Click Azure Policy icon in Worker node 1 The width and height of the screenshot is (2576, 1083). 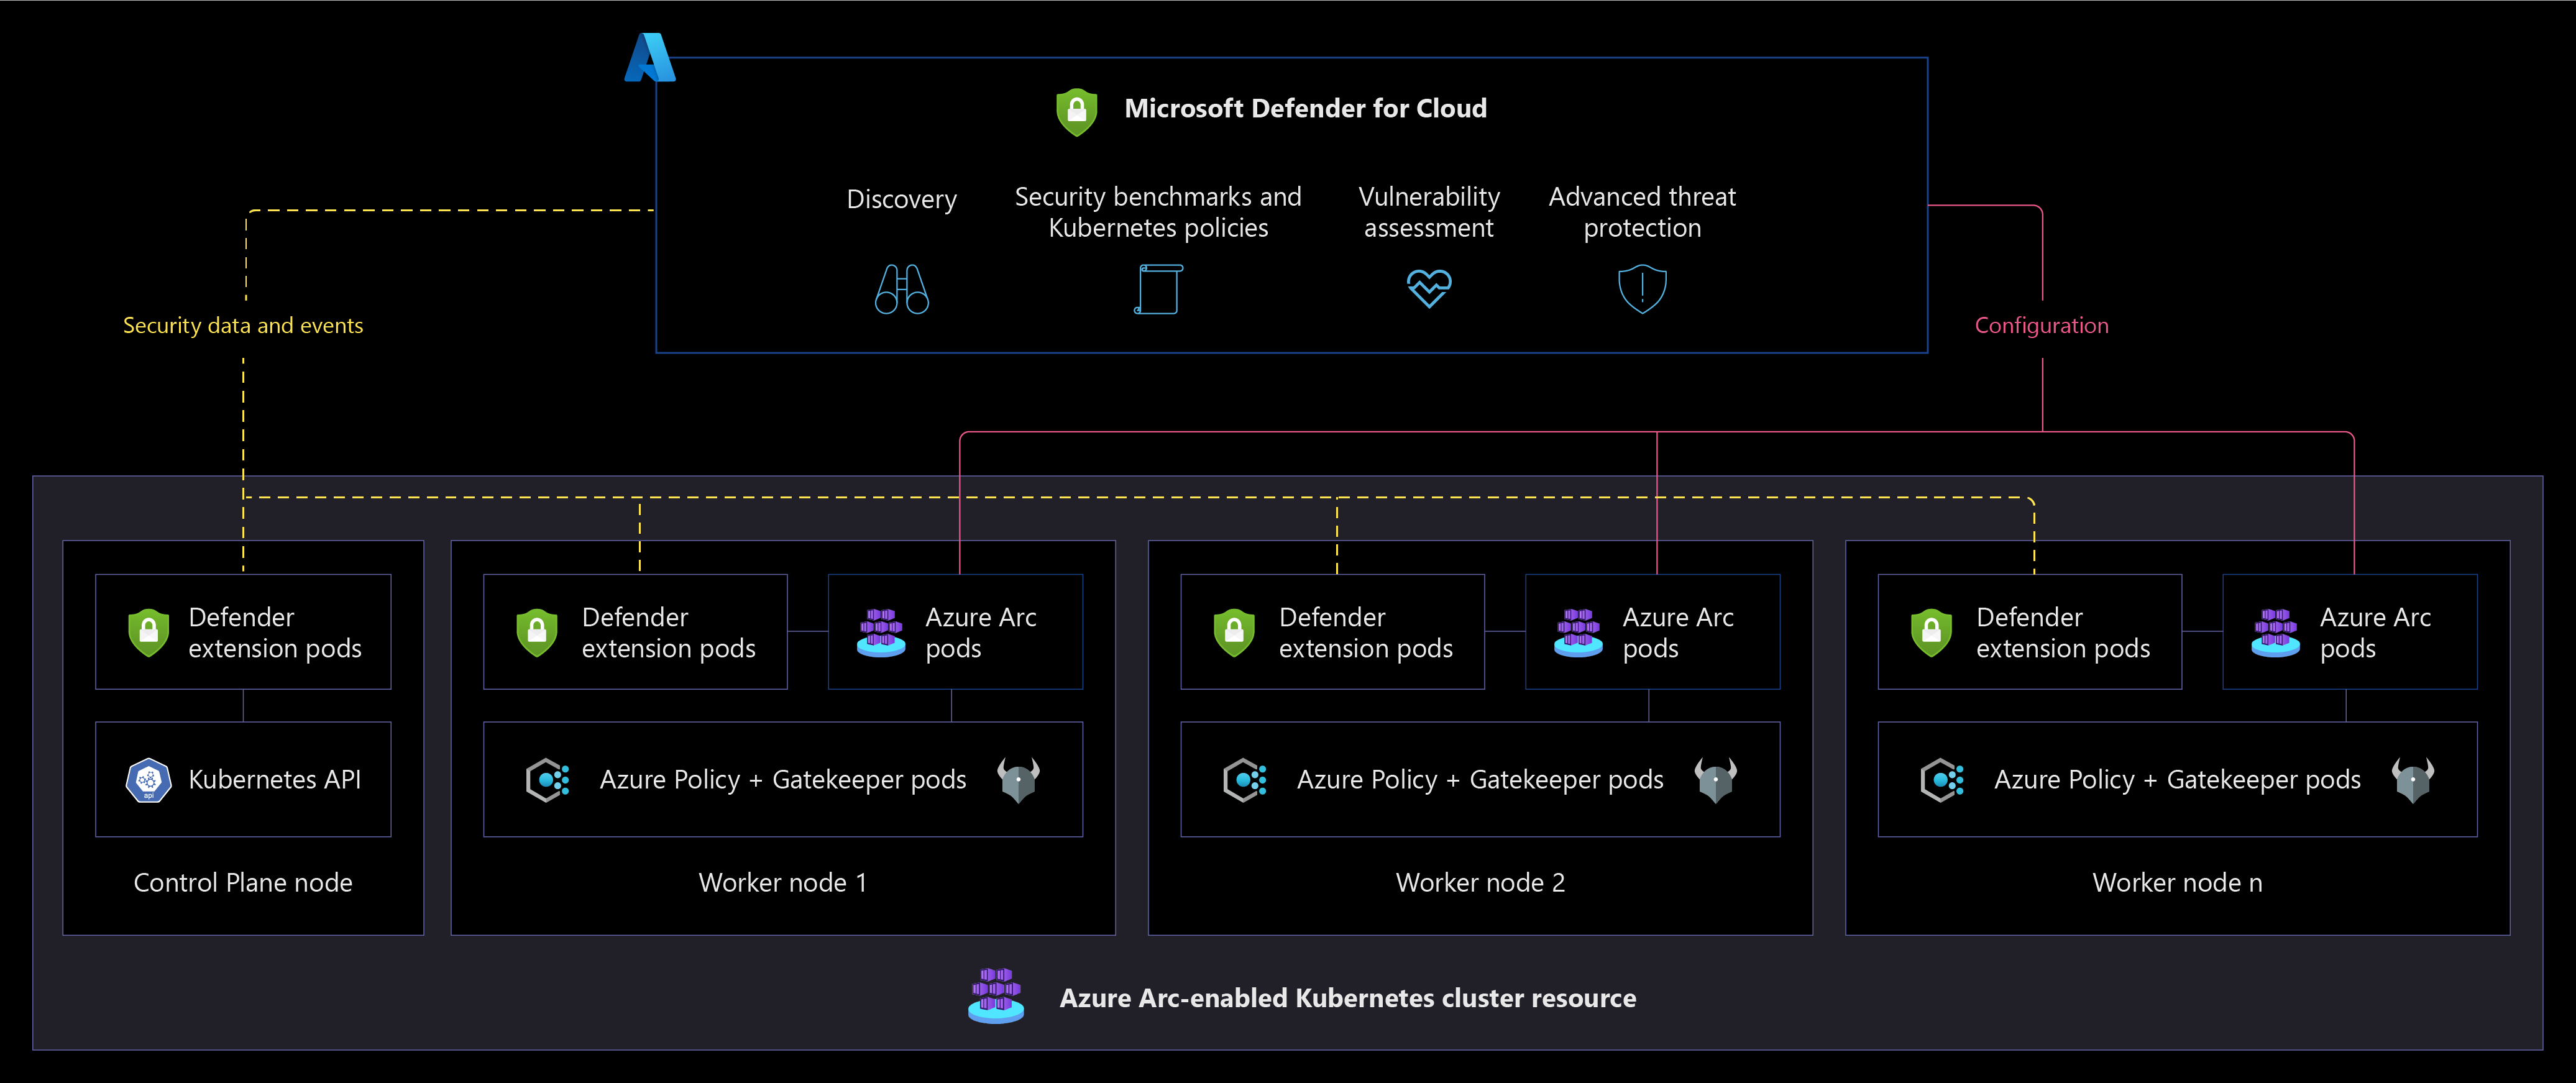tap(548, 780)
